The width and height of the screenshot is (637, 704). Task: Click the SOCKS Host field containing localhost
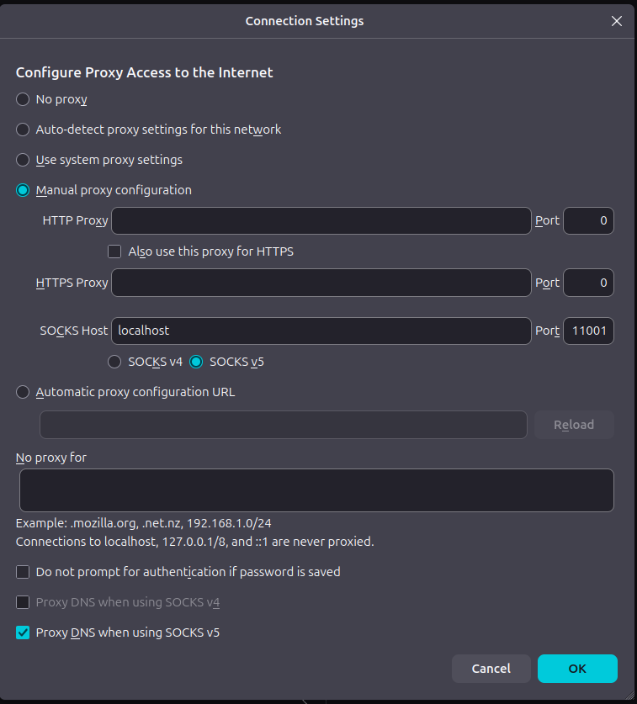[x=321, y=331]
